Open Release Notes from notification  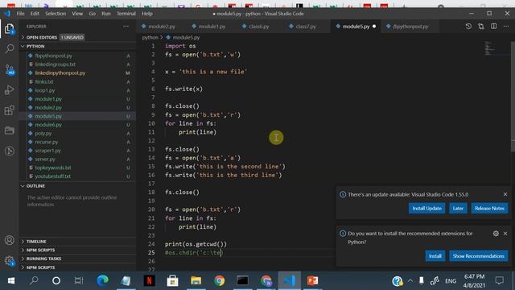pos(489,209)
